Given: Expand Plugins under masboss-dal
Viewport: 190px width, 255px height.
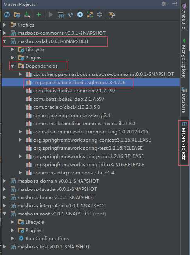Looking at the screenshot, I should [x=13, y=57].
